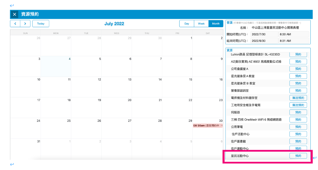Viewport: 318px width, 170px height.
Task: Switch calendar to Day view
Action: [x=187, y=24]
